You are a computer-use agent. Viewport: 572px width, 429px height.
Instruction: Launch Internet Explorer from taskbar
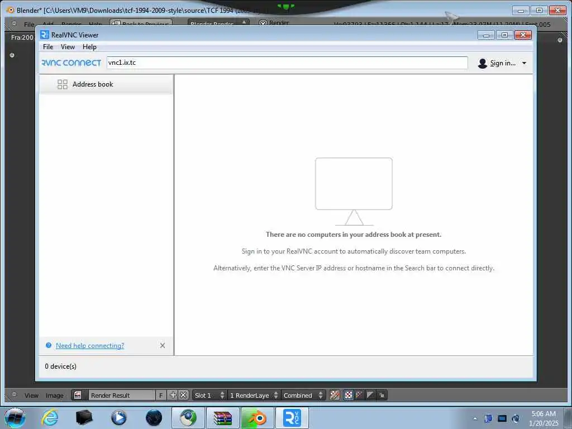[50, 418]
